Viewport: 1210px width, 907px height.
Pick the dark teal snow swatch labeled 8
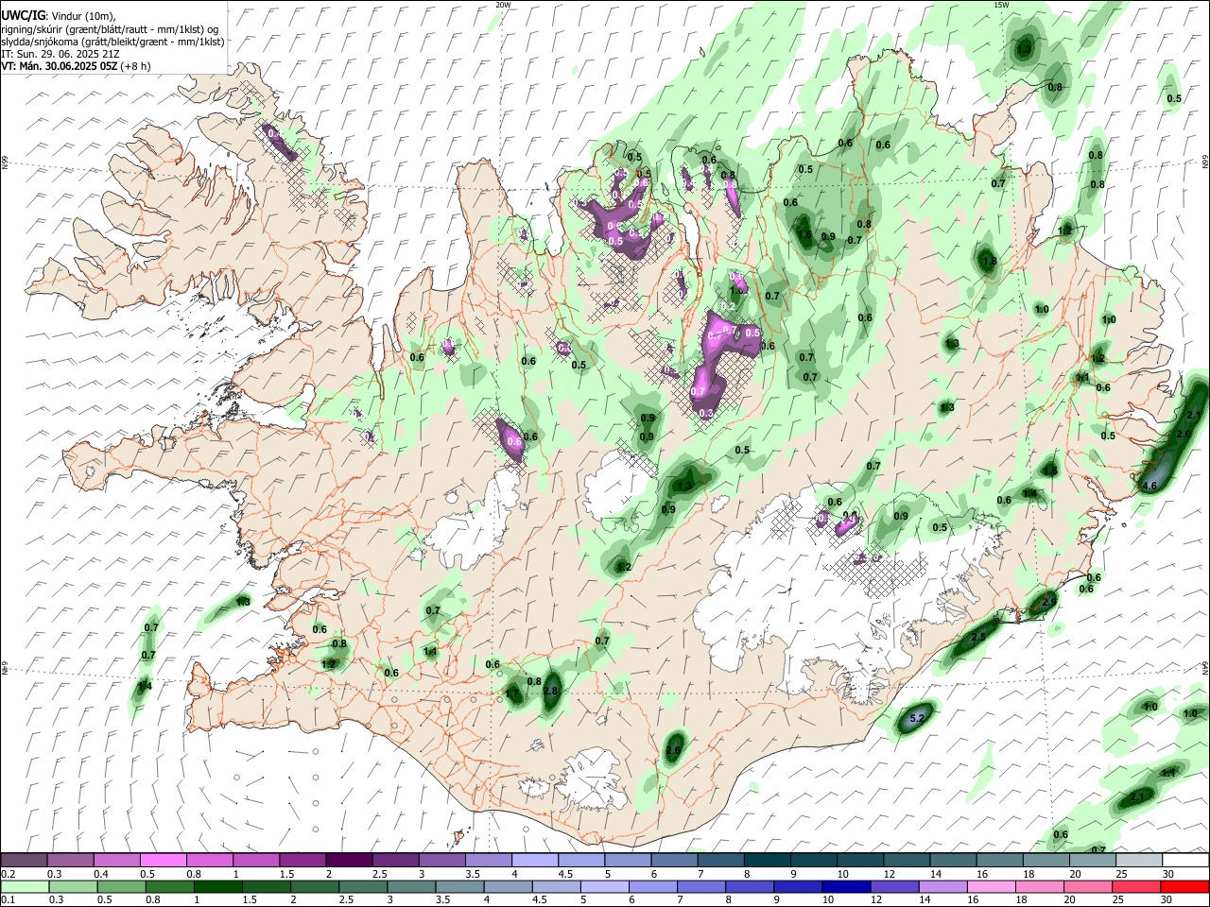tap(767, 860)
